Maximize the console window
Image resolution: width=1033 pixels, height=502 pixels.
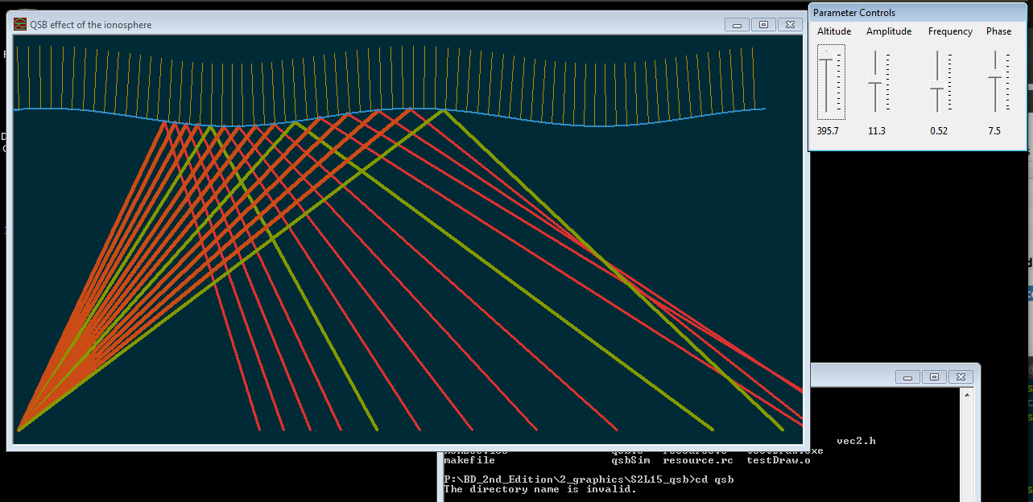tap(934, 376)
